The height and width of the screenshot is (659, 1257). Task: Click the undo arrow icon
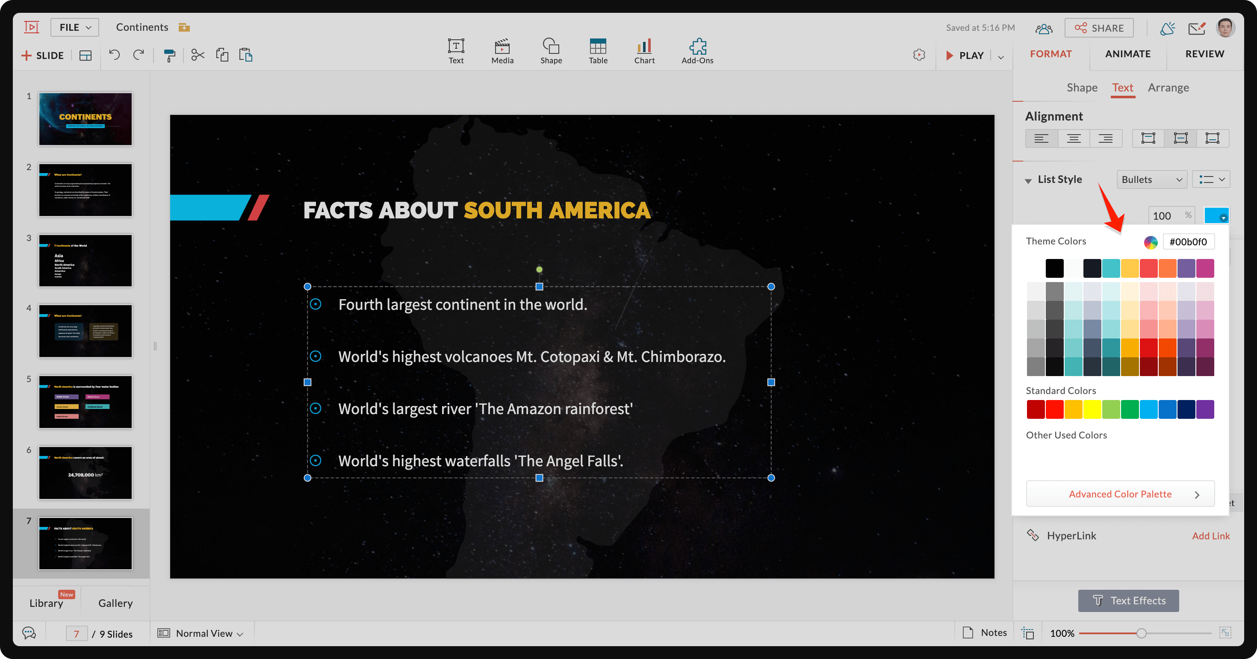(114, 55)
